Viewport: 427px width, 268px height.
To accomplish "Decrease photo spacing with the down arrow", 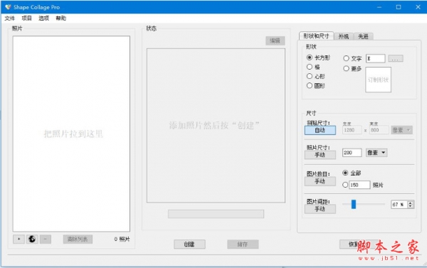I will click(411, 207).
